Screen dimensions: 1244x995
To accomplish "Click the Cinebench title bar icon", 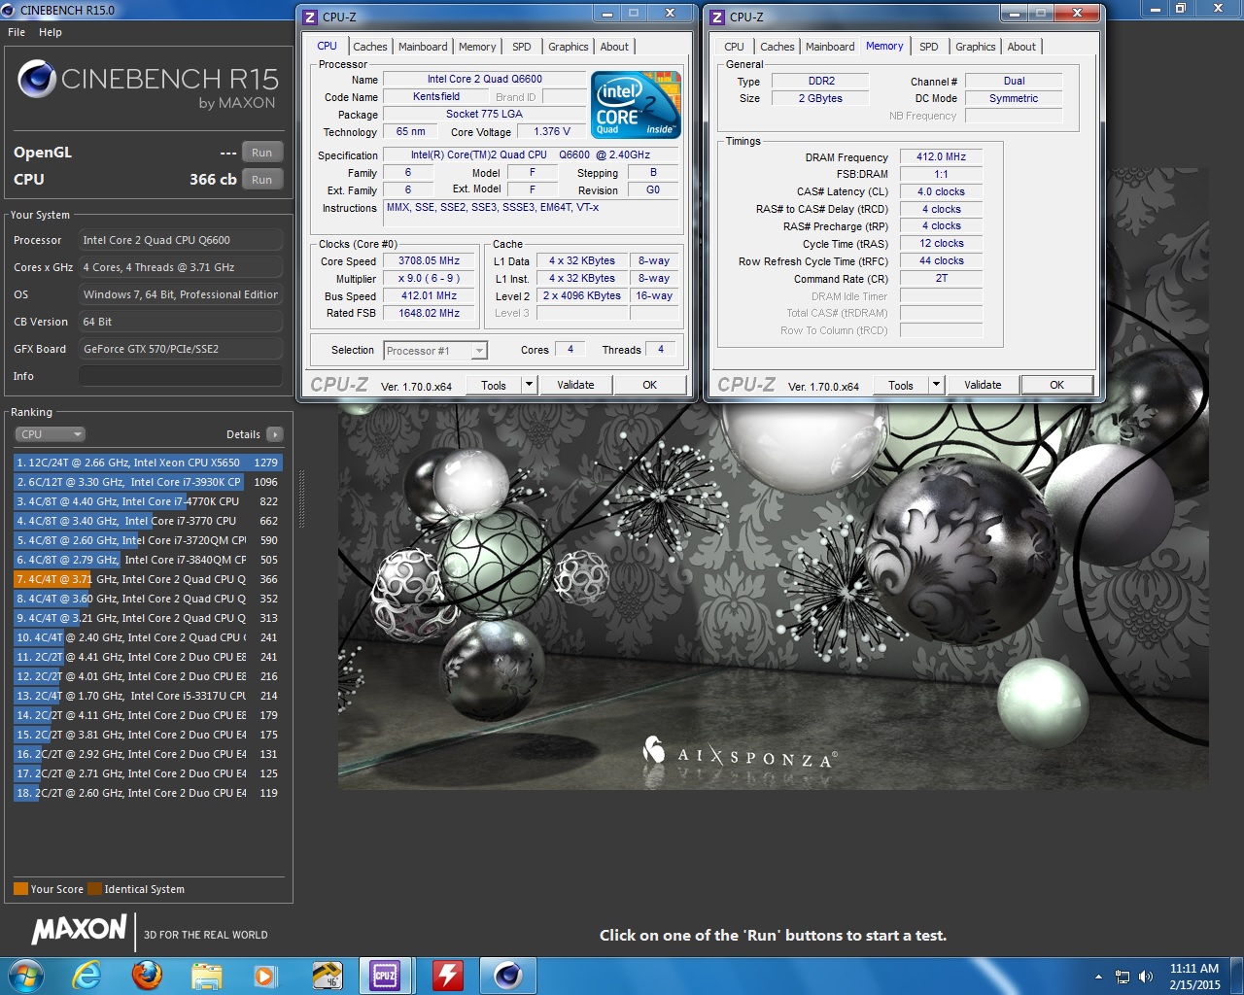I will (9, 10).
